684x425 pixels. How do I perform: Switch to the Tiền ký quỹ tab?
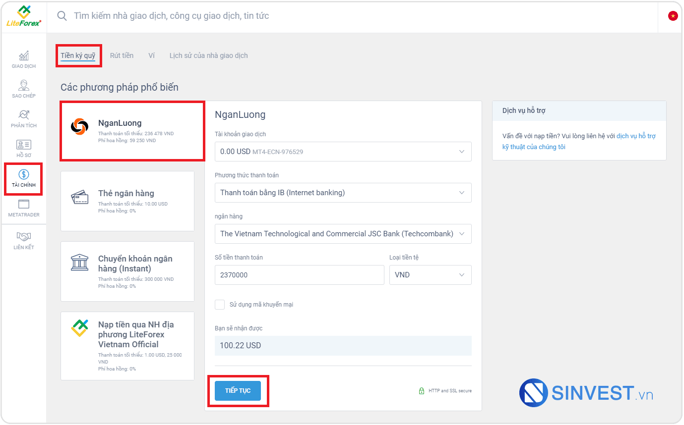78,55
